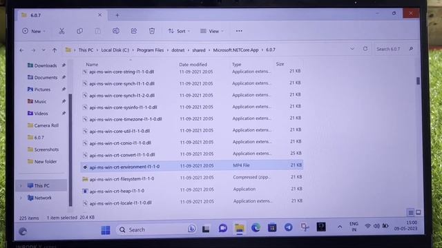Select api-ms-win-crt-filesystem-l1-1-0 compressed file
Image resolution: width=442 pixels, height=248 pixels.
(x=192, y=178)
